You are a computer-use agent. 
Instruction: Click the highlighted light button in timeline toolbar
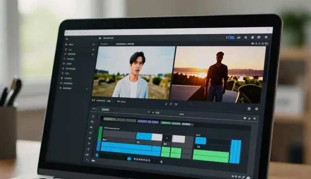pyautogui.click(x=105, y=109)
